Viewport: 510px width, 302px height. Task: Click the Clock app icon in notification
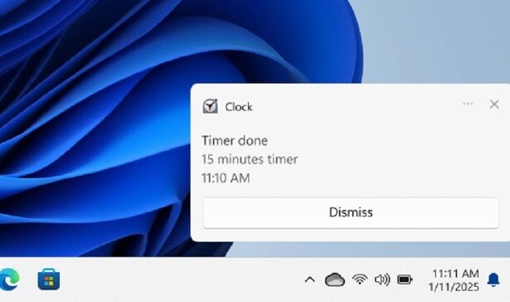click(210, 106)
